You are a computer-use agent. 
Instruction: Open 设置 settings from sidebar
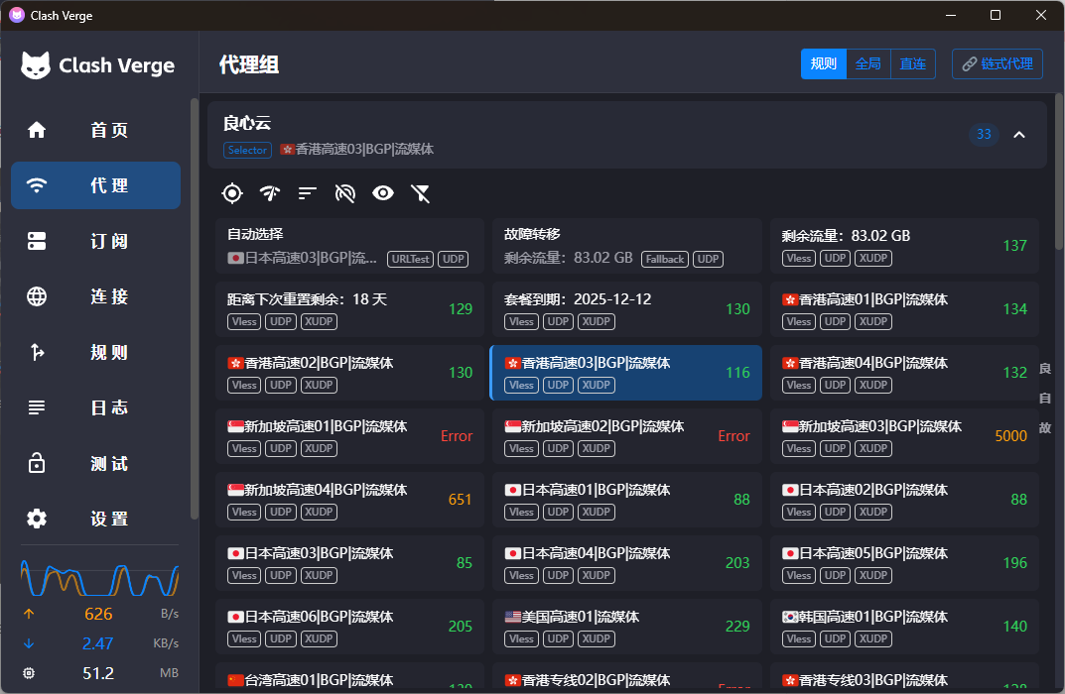[x=96, y=519]
